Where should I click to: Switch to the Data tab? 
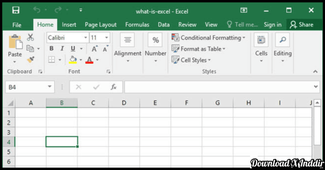pyautogui.click(x=164, y=25)
